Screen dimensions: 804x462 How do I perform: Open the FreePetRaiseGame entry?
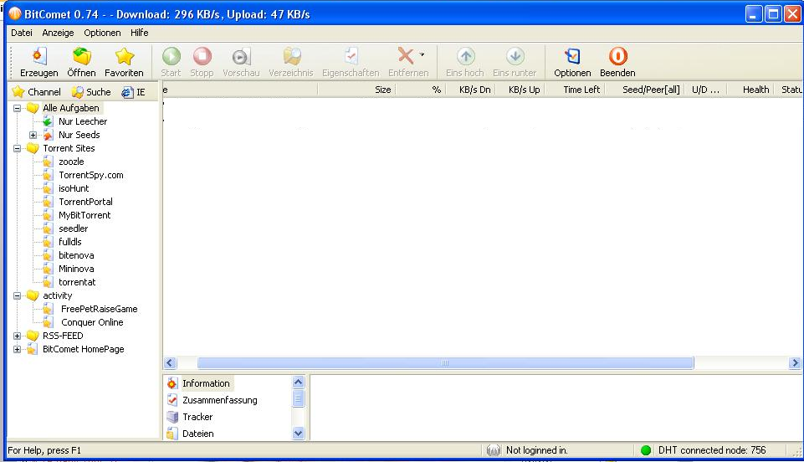[x=99, y=309]
